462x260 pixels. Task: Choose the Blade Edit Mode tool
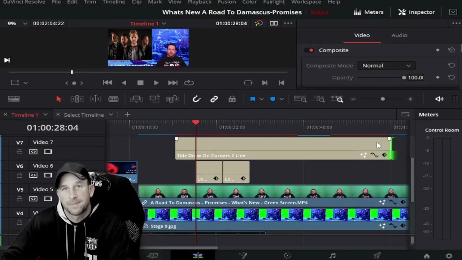point(113,99)
